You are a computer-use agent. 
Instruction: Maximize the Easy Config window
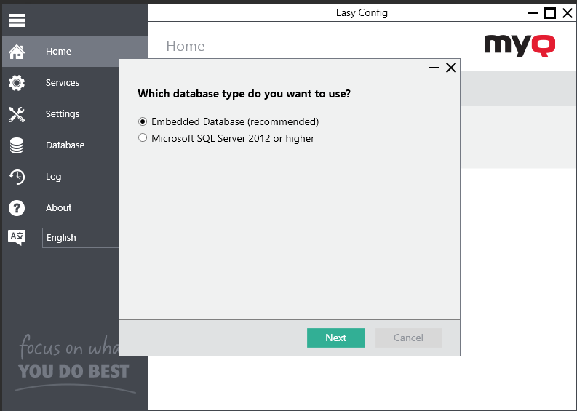point(550,13)
